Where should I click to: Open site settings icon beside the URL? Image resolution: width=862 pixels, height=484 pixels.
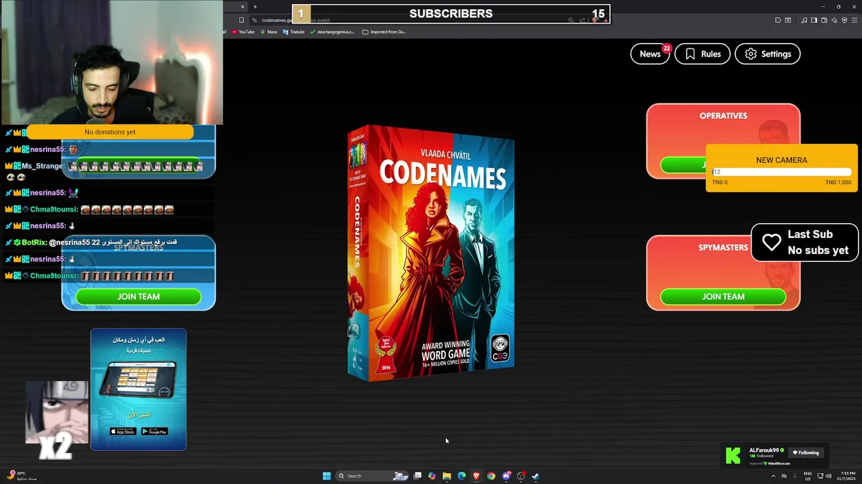255,20
